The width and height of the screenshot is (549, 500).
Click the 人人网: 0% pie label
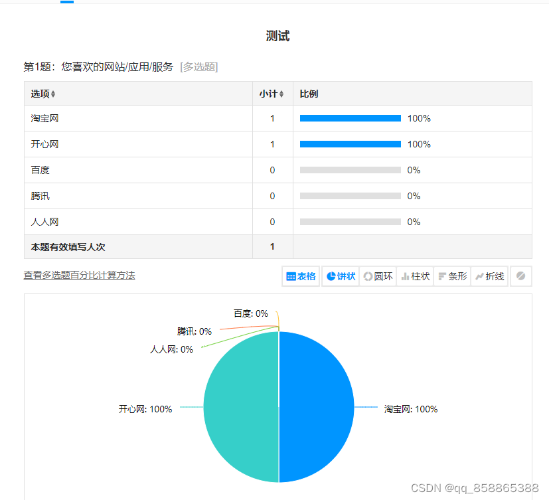[x=171, y=349]
